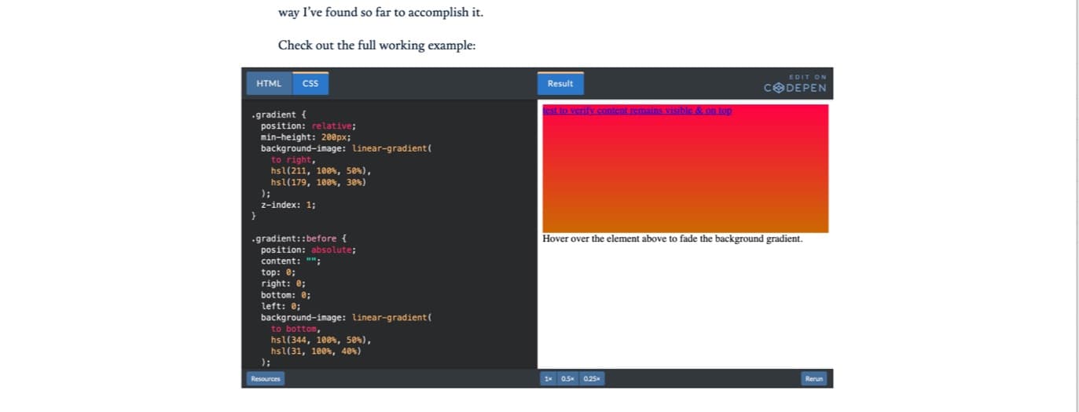Viewport: 1079px width, 412px height.
Task: Click the 'hsl(344, 100%, 50%)' color value
Action: click(320, 340)
